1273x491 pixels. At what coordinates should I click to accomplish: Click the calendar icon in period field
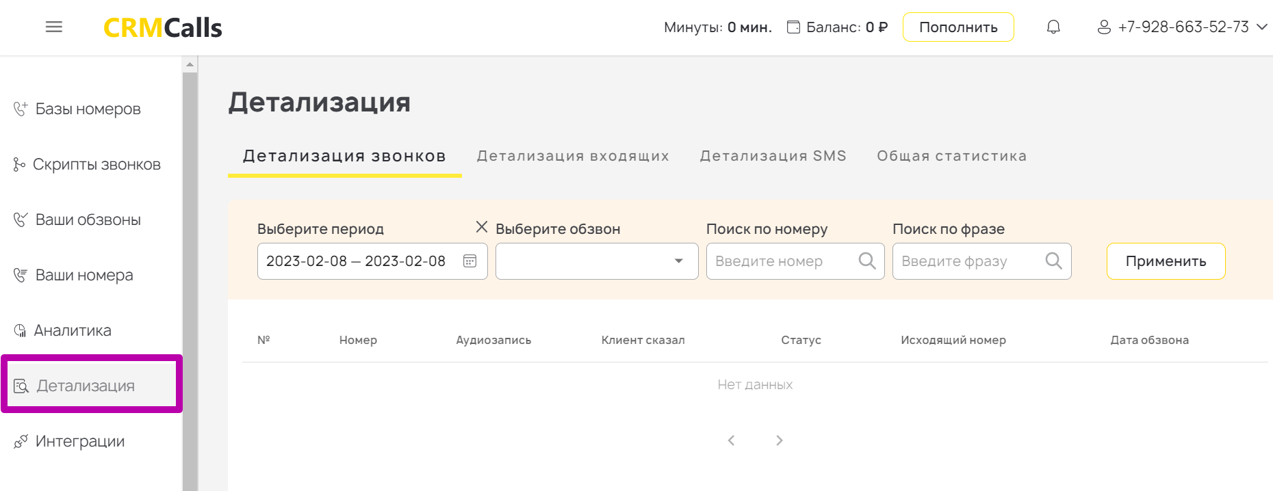(470, 261)
